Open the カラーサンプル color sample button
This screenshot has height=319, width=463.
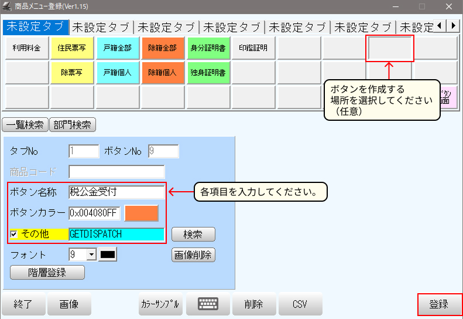tap(160, 304)
